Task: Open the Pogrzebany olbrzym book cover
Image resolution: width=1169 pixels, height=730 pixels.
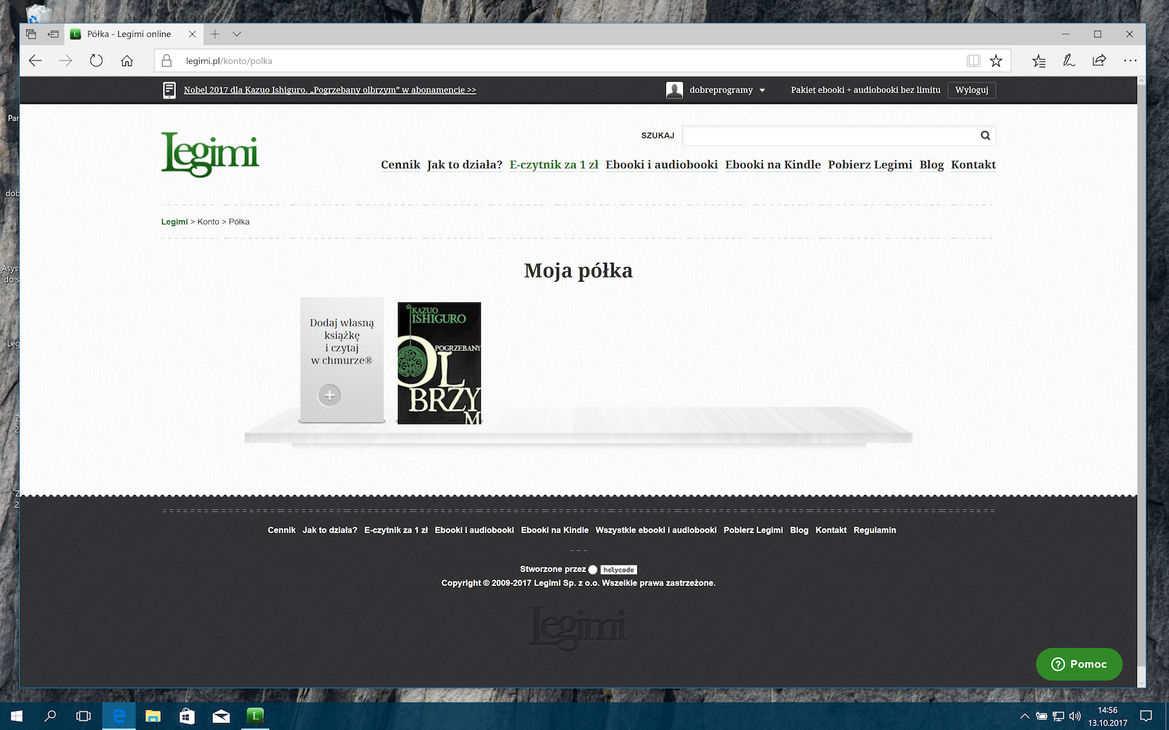Action: tap(439, 363)
